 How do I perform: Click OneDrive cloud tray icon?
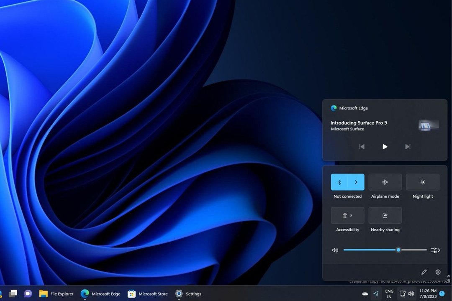click(x=365, y=293)
